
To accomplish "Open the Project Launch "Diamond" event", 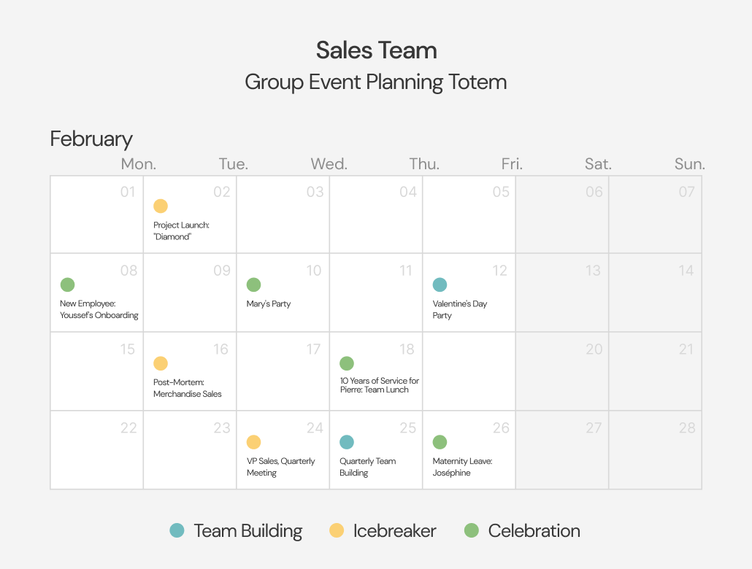I will tap(181, 231).
